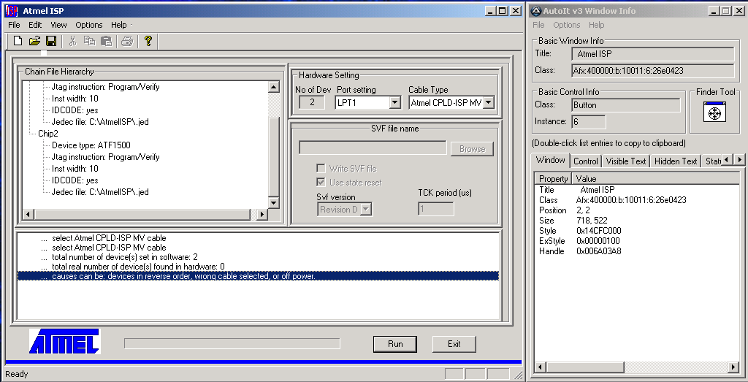Screen dimensions: 748x382
Task: Click the Cut scissors toolbar icon
Action: (x=72, y=41)
